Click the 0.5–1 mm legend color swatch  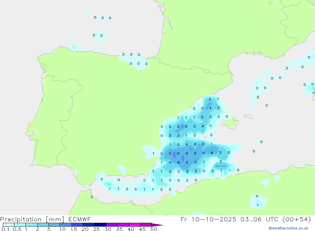[x=20, y=225]
